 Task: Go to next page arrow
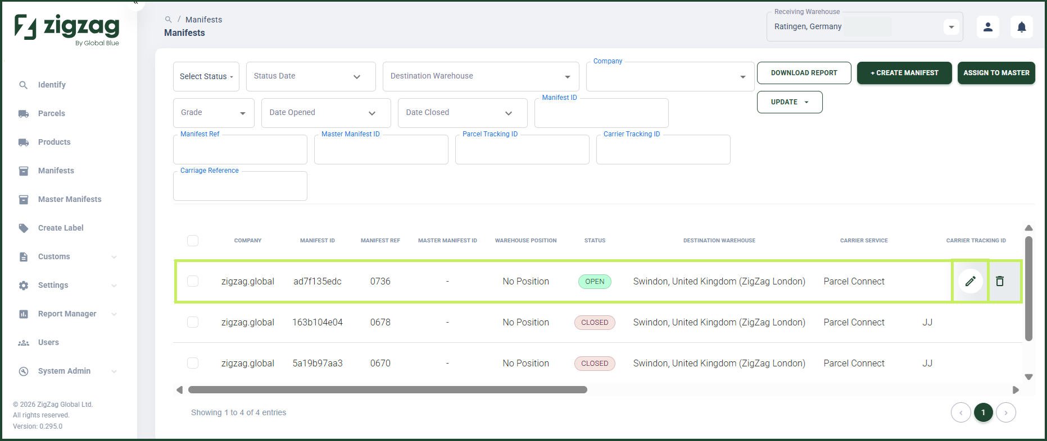1006,413
